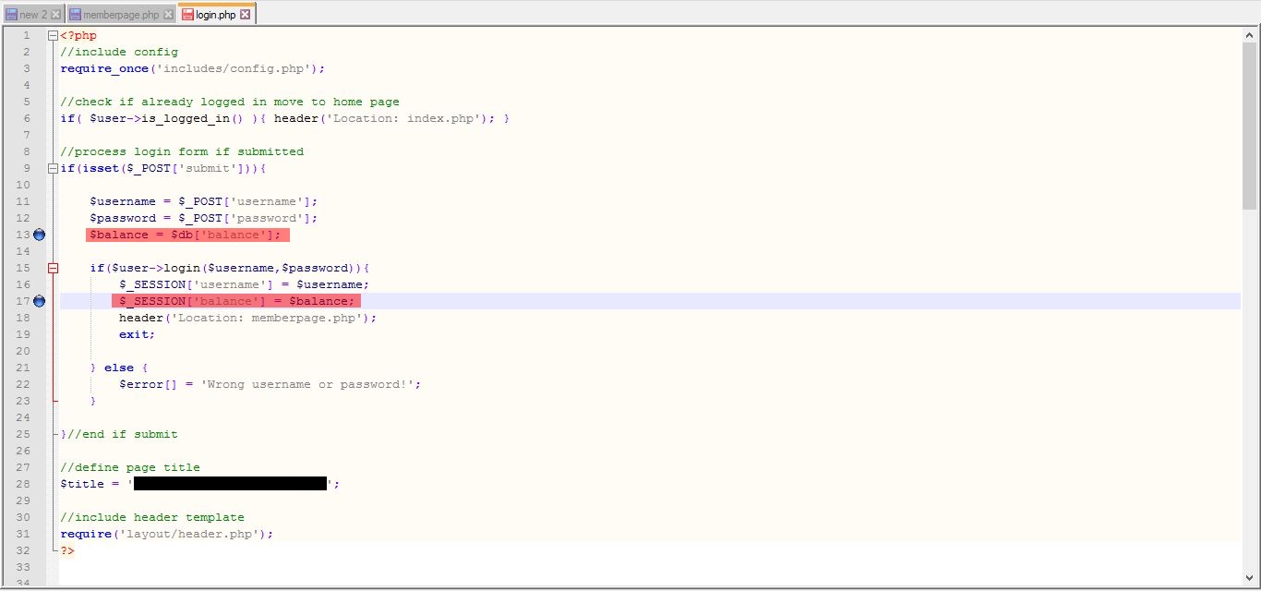Collapse the isset submit block on line 9

(53, 168)
